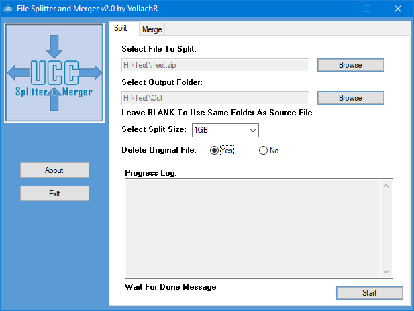Viewport: 414px width, 311px height.
Task: Switch to the Merge tab
Action: click(152, 29)
